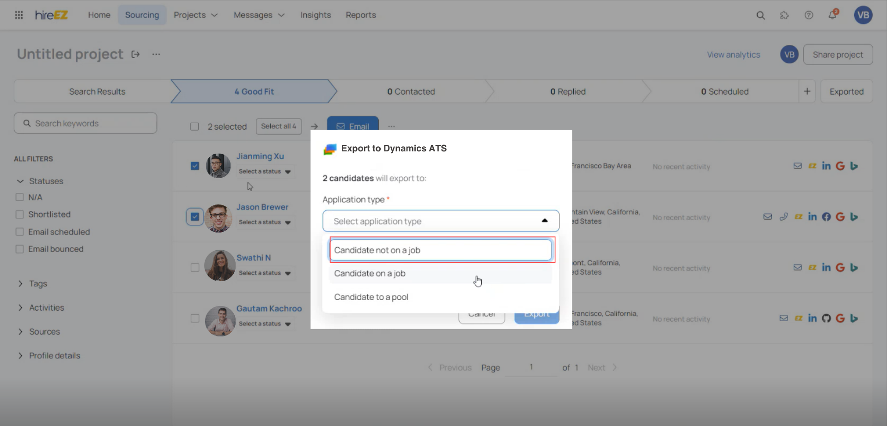
Task: Click EZ profile icon in Swathi N row
Action: pyautogui.click(x=812, y=267)
